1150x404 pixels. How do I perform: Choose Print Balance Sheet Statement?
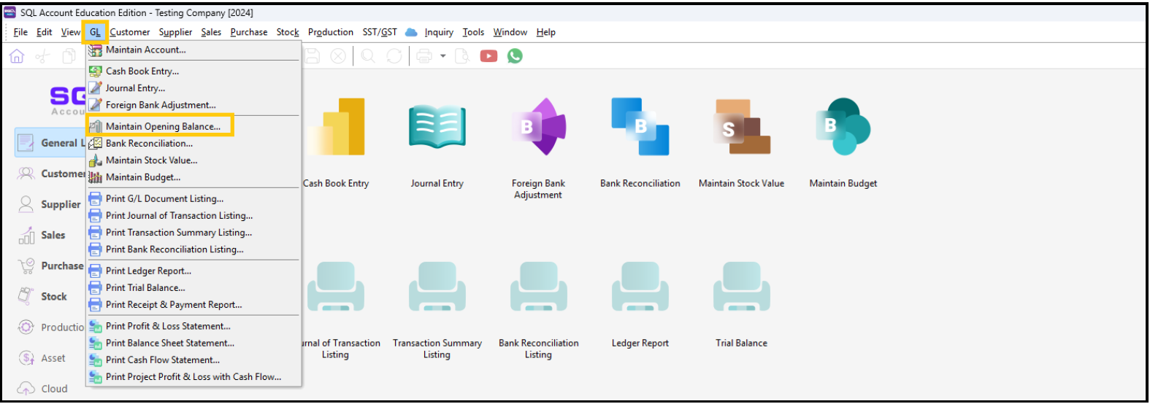(x=193, y=343)
